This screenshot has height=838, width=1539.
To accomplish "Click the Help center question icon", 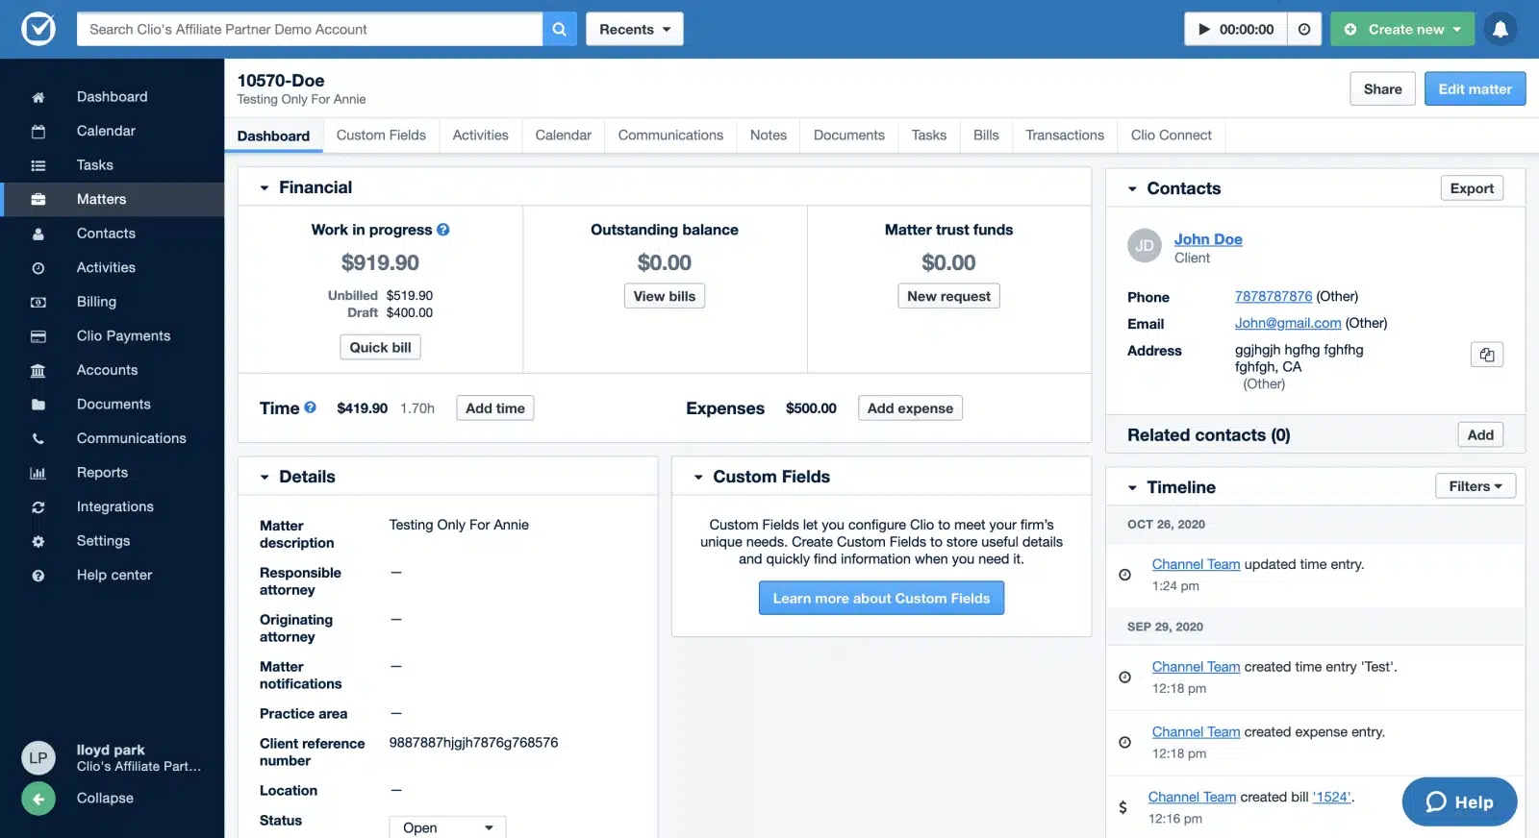I will point(38,576).
